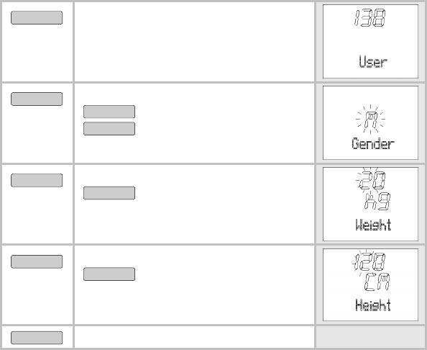The height and width of the screenshot is (350, 427).
Task: Click the flashing 120 height digits
Action: [369, 262]
